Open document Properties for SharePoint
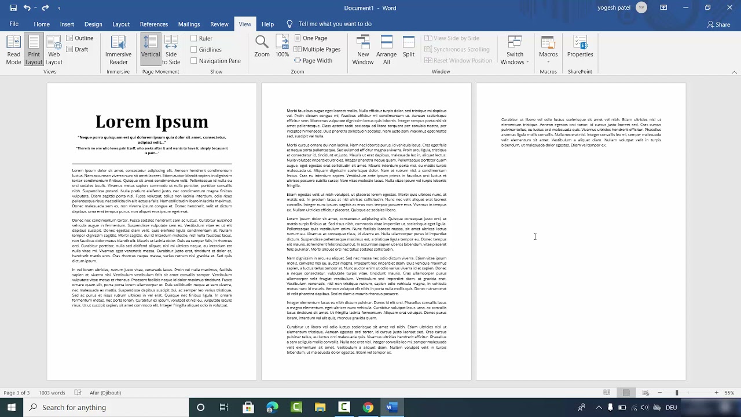741x417 pixels. (x=580, y=47)
